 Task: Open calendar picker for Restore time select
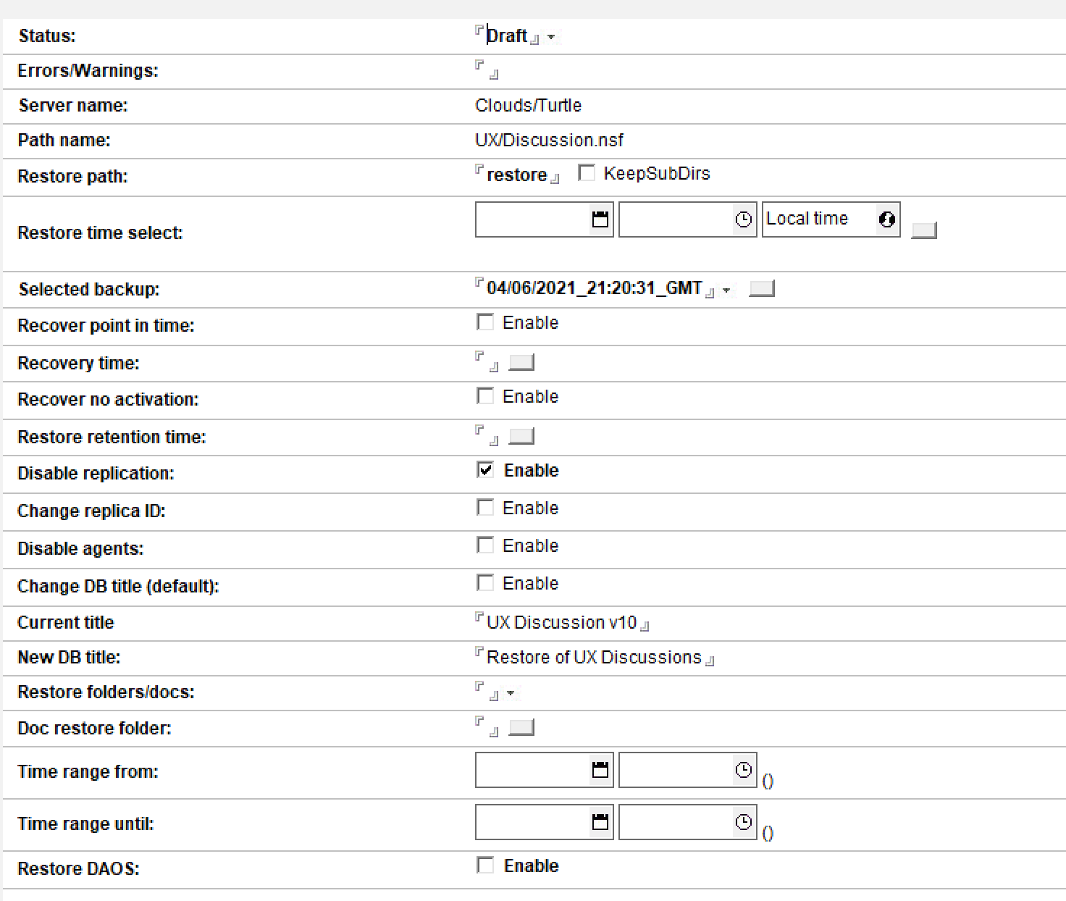click(600, 219)
